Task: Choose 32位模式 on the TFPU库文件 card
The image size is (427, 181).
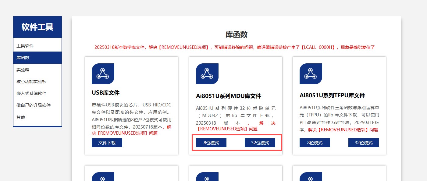Action: [x=363, y=143]
